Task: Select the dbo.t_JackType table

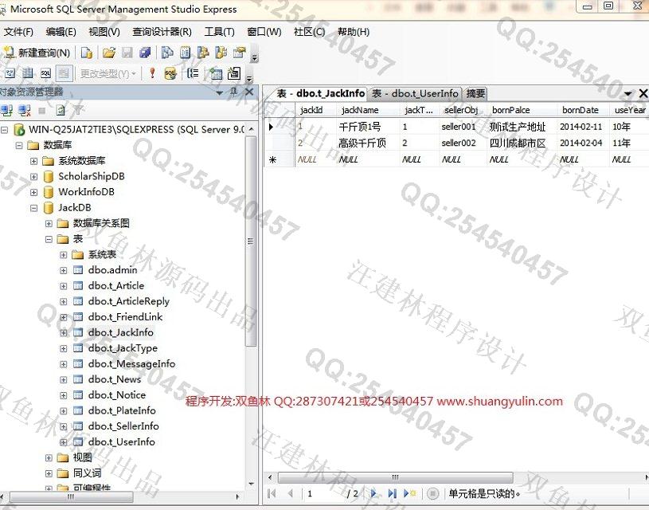Action: click(x=123, y=348)
